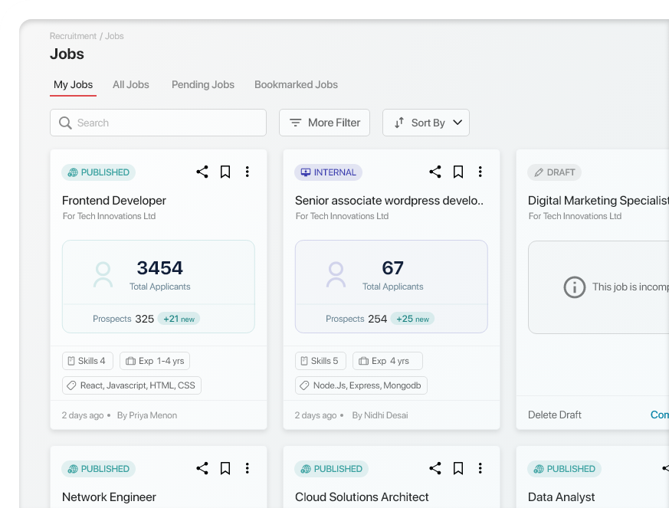The image size is (669, 508).
Task: Click the Skills 5 chip
Action: pos(320,361)
